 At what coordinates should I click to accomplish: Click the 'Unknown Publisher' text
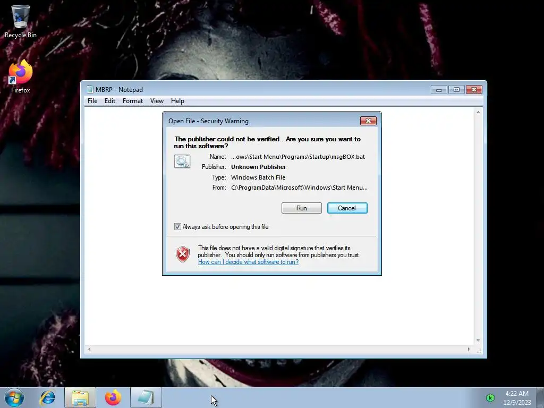pos(259,167)
